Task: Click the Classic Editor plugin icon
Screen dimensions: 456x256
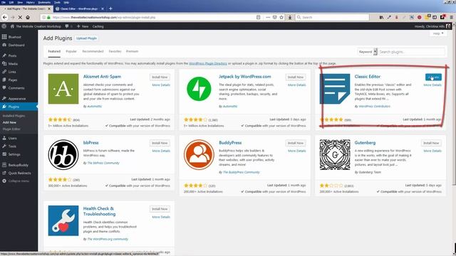Action: point(335,89)
